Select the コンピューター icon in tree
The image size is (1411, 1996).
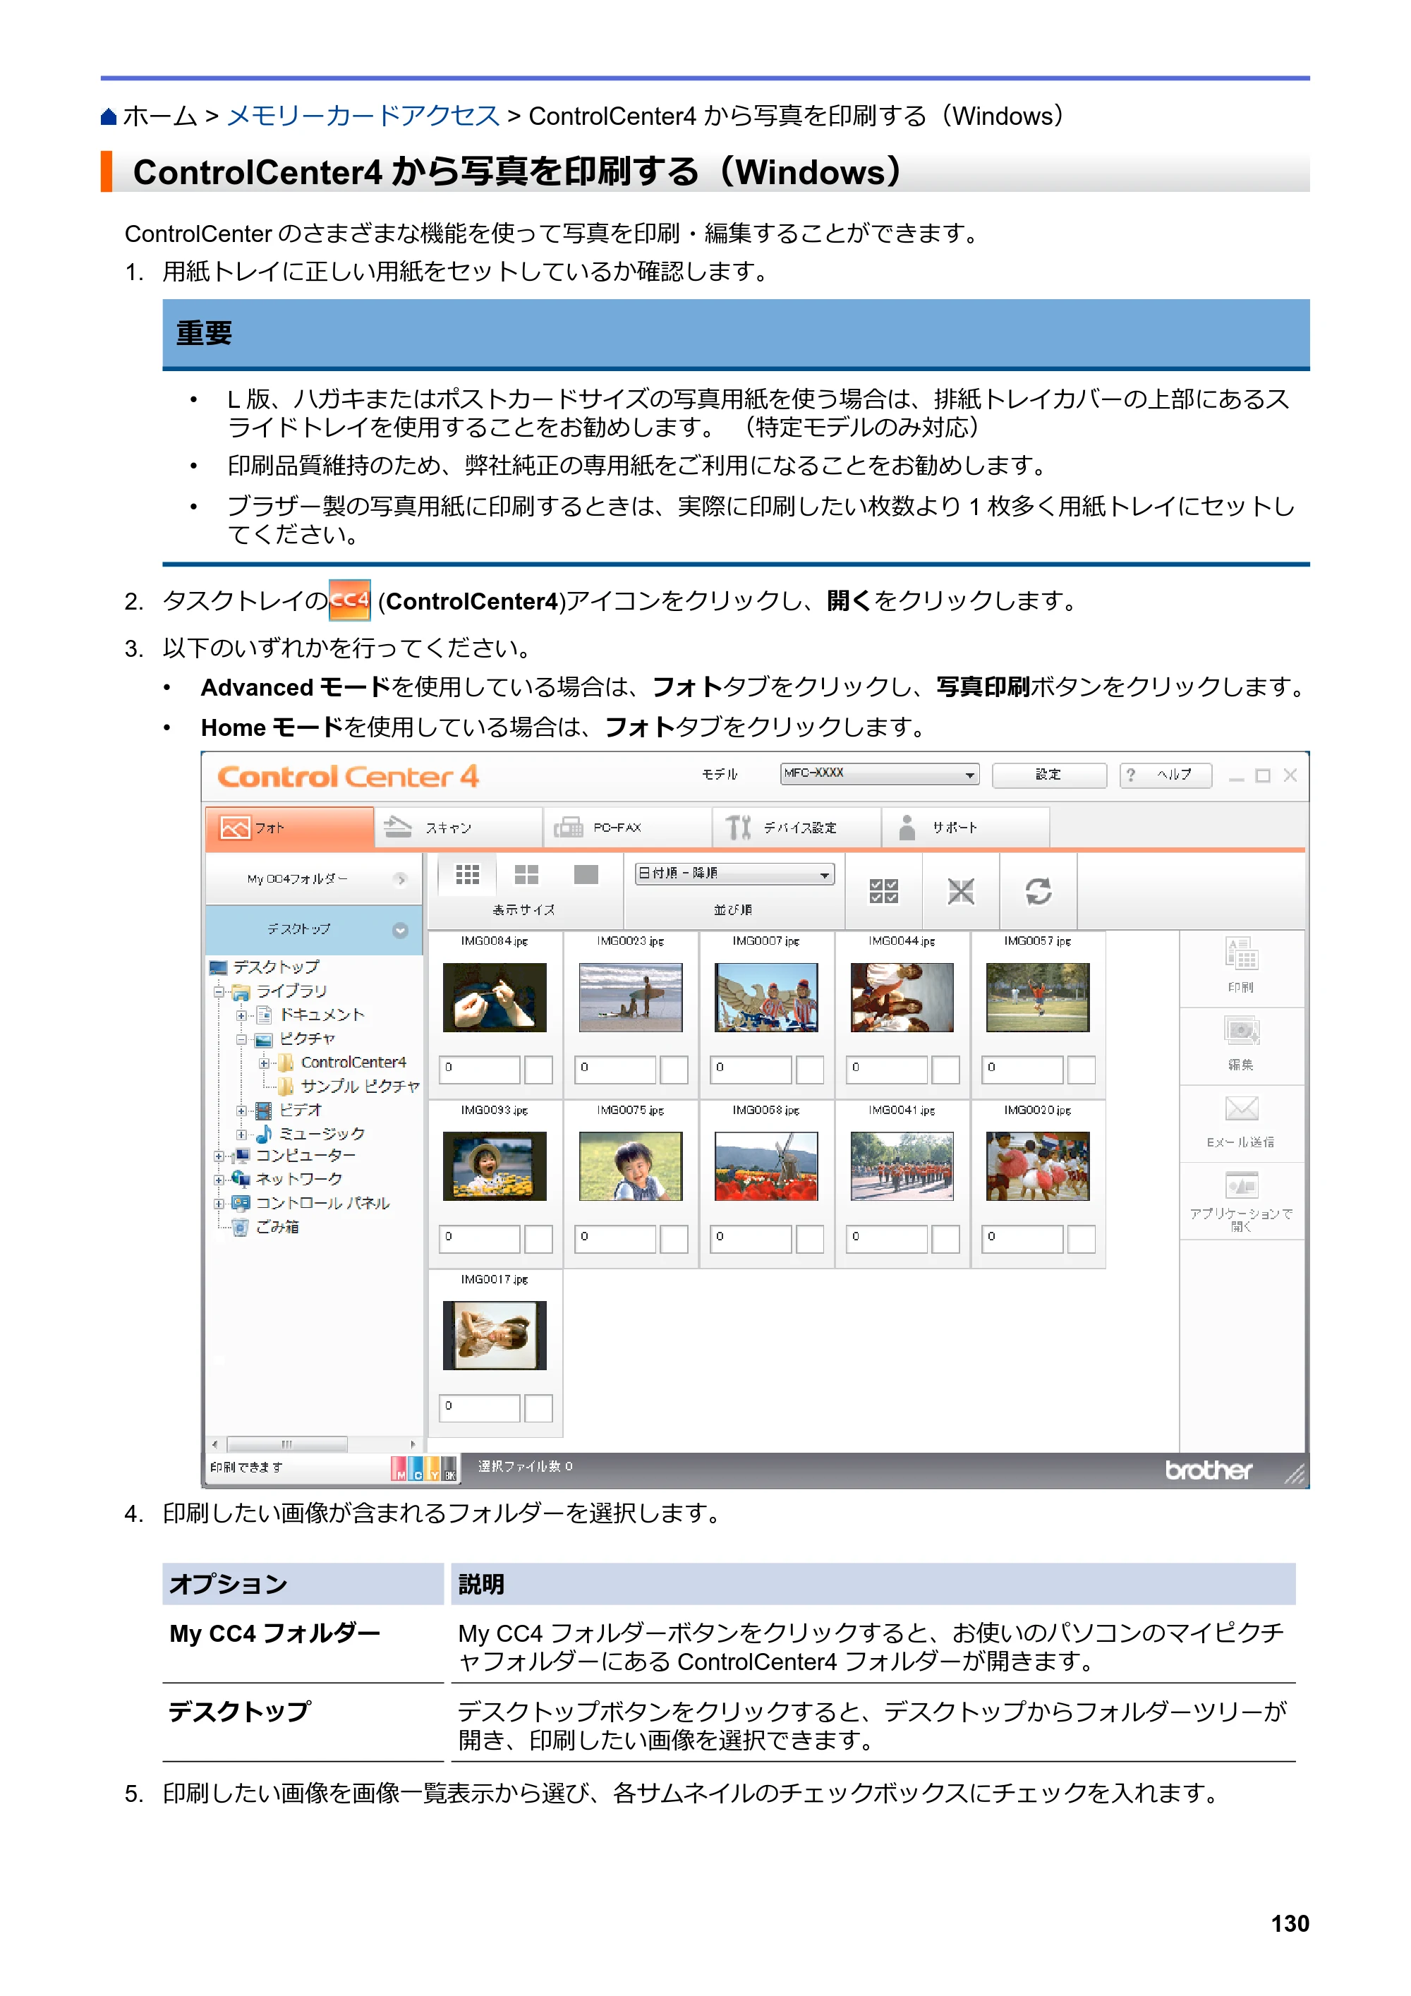(x=242, y=1156)
